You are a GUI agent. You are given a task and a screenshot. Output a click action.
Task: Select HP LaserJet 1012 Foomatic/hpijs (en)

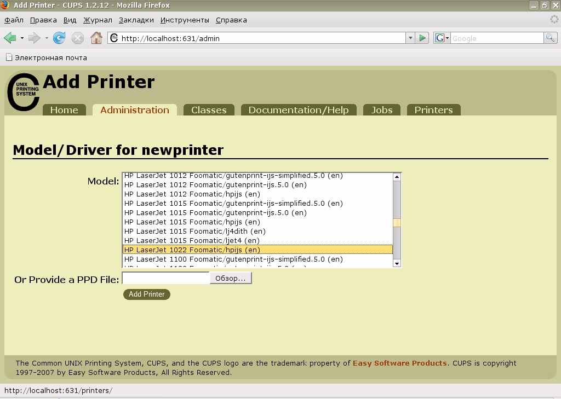[x=257, y=194]
